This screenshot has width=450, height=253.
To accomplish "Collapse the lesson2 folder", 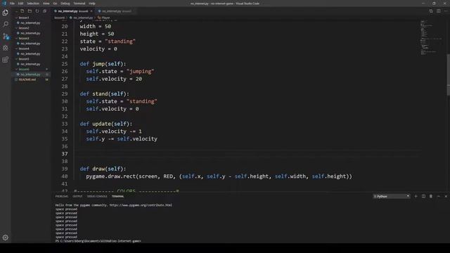I will (16, 28).
